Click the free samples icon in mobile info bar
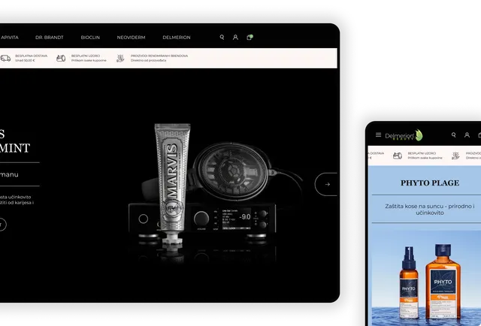This screenshot has width=481, height=326. tap(398, 155)
